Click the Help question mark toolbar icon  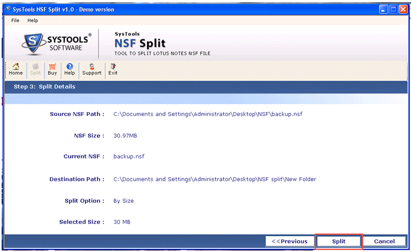click(70, 69)
